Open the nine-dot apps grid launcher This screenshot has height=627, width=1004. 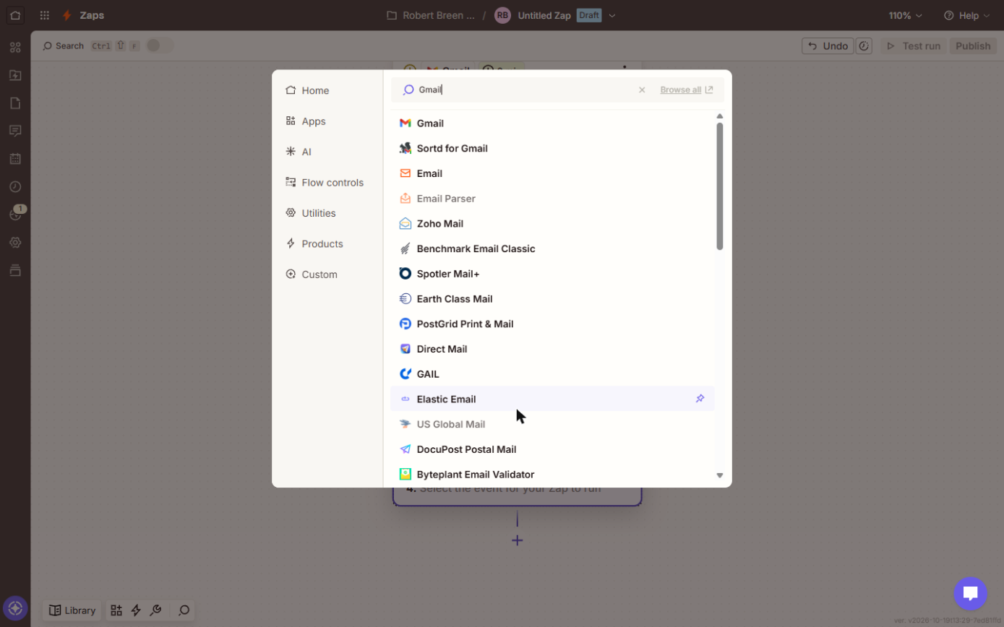(x=45, y=15)
